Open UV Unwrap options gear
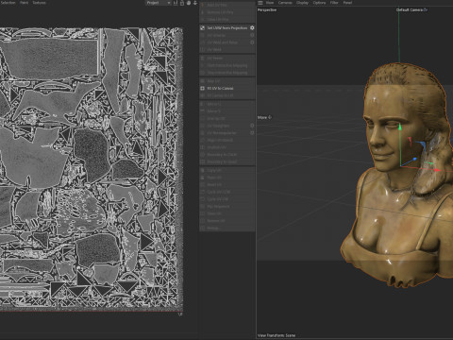Image resolution: width=453 pixels, height=340 pixels. (252, 35)
